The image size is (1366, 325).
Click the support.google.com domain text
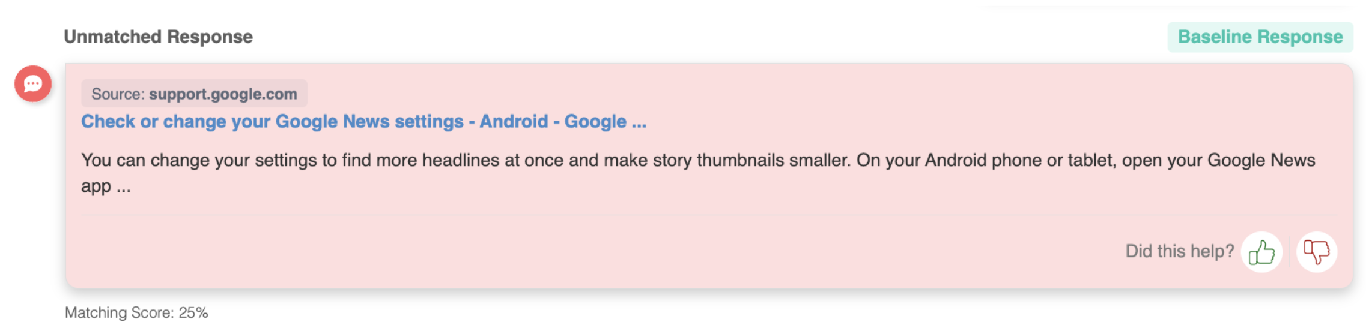tap(223, 94)
